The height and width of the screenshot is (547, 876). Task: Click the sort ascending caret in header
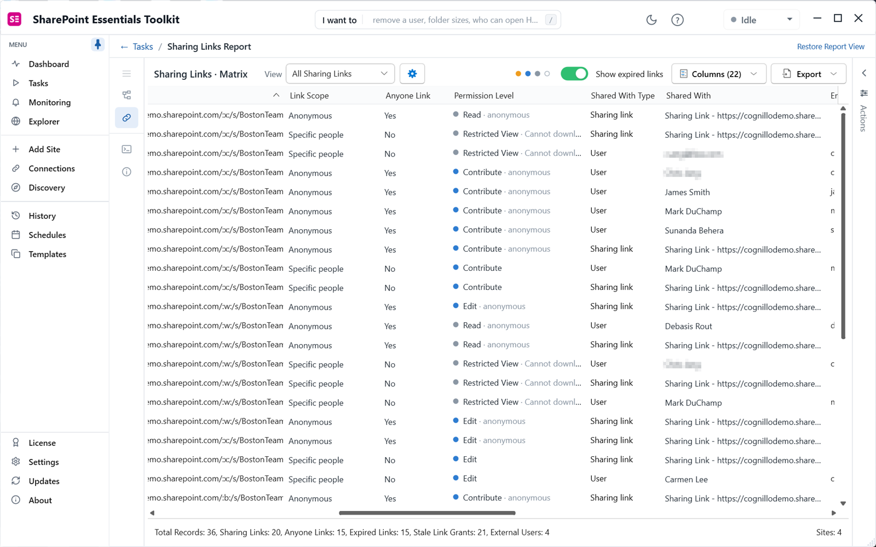point(276,95)
